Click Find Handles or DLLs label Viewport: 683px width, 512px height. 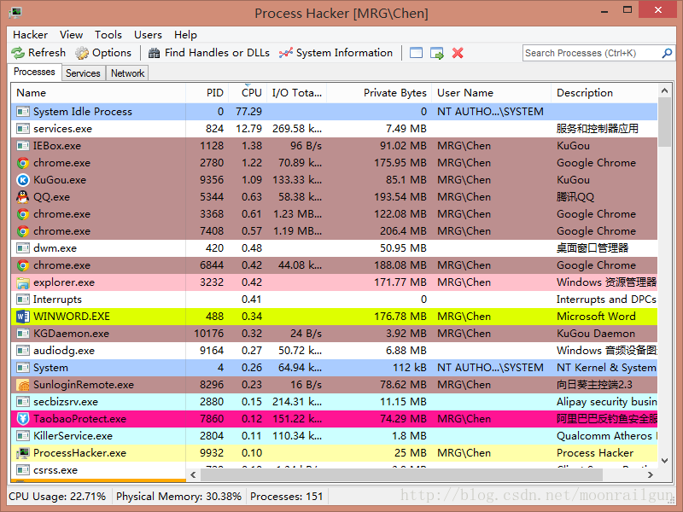[217, 53]
